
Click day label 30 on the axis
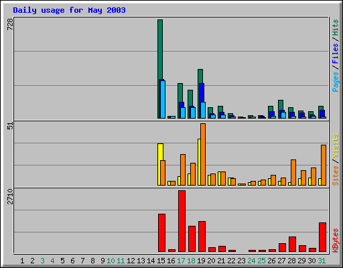click(312, 261)
